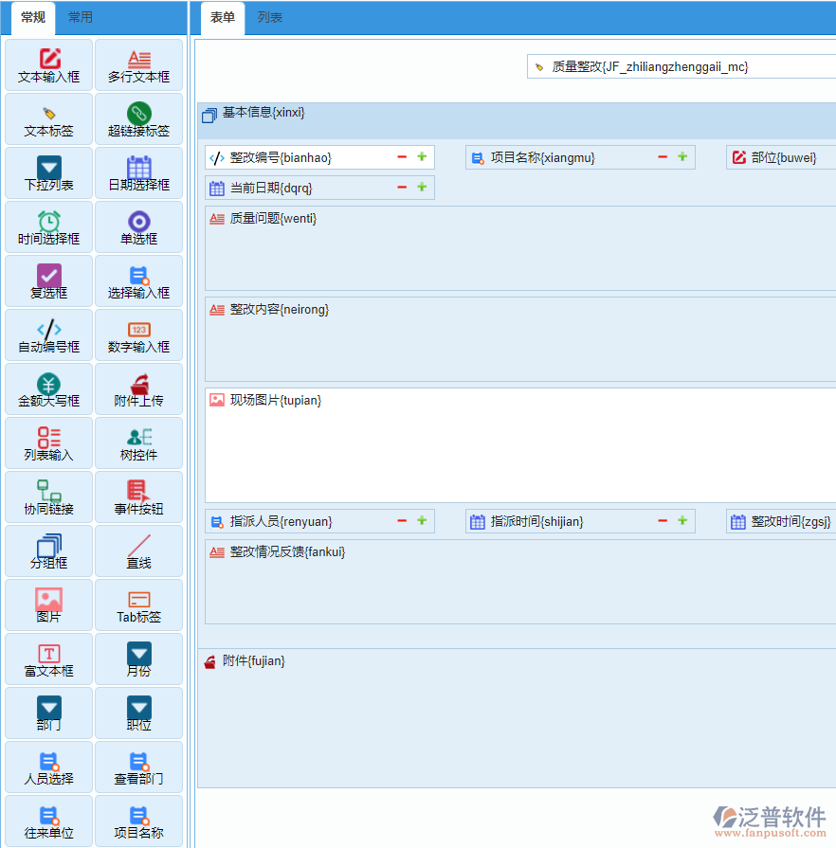Open the 月份 month dropdown control

[138, 659]
